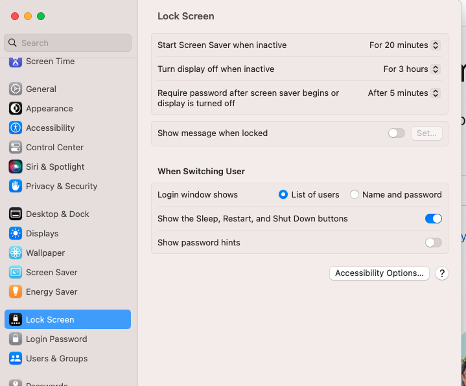Image resolution: width=466 pixels, height=386 pixels.
Task: Turn off Sleep, Restart, Shut Down buttons toggle
Action: (x=433, y=219)
